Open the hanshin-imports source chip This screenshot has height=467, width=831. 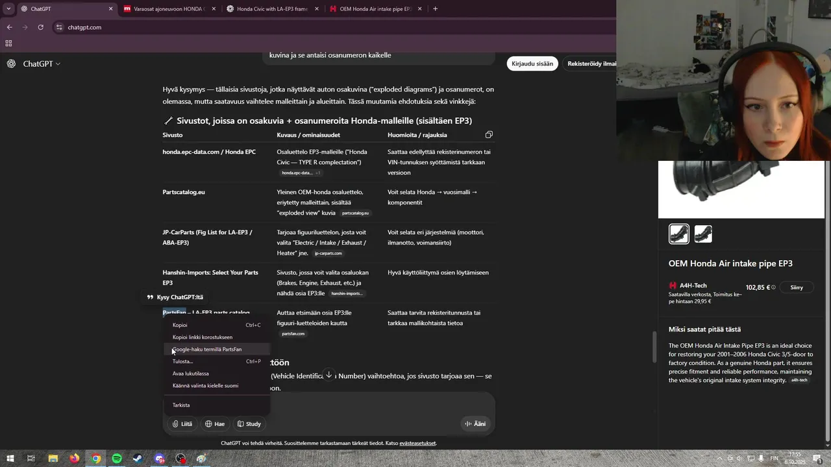[x=347, y=293]
